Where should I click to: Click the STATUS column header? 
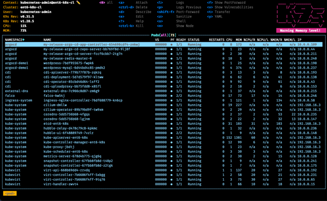194,40
